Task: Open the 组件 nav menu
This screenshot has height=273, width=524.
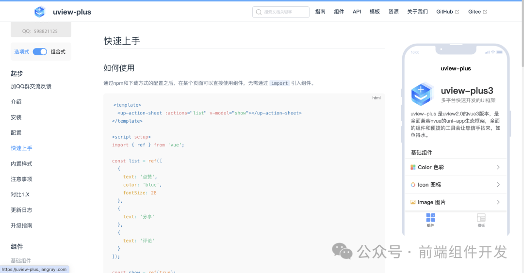Action: click(339, 12)
